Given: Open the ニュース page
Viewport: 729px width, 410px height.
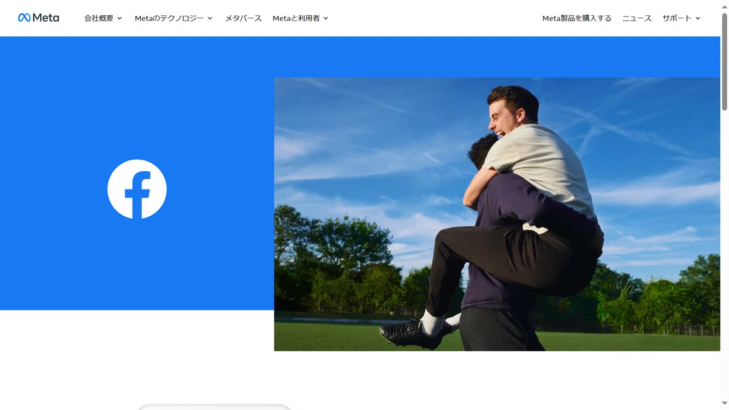Looking at the screenshot, I should click(637, 18).
